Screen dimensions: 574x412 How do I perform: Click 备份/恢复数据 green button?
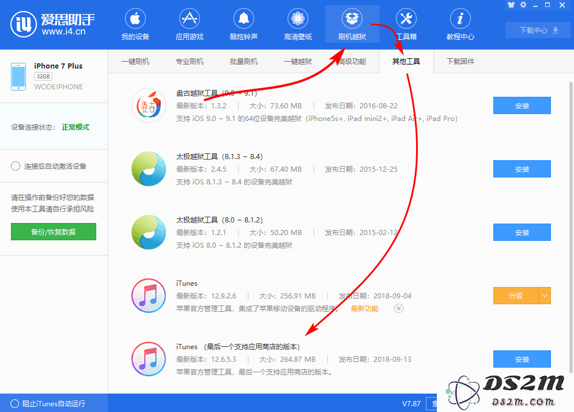54,232
